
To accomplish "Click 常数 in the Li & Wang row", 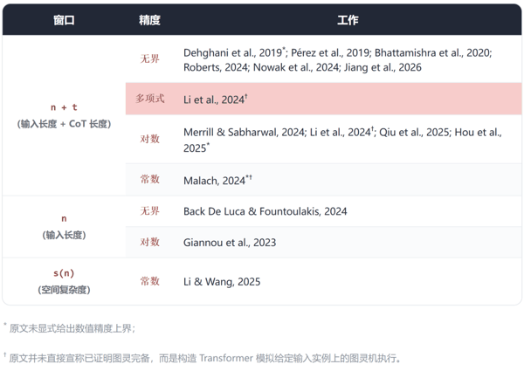I will (149, 281).
